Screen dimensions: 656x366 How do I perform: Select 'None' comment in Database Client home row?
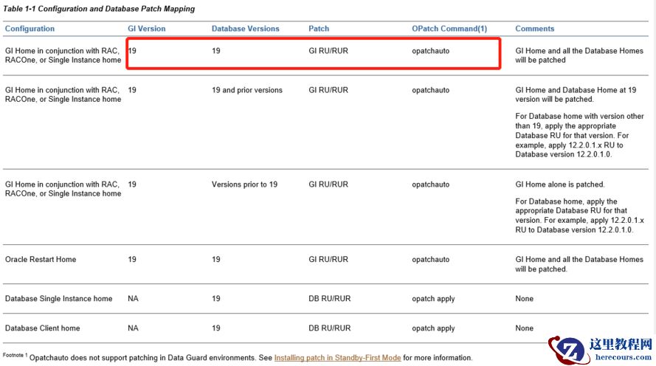coord(524,328)
